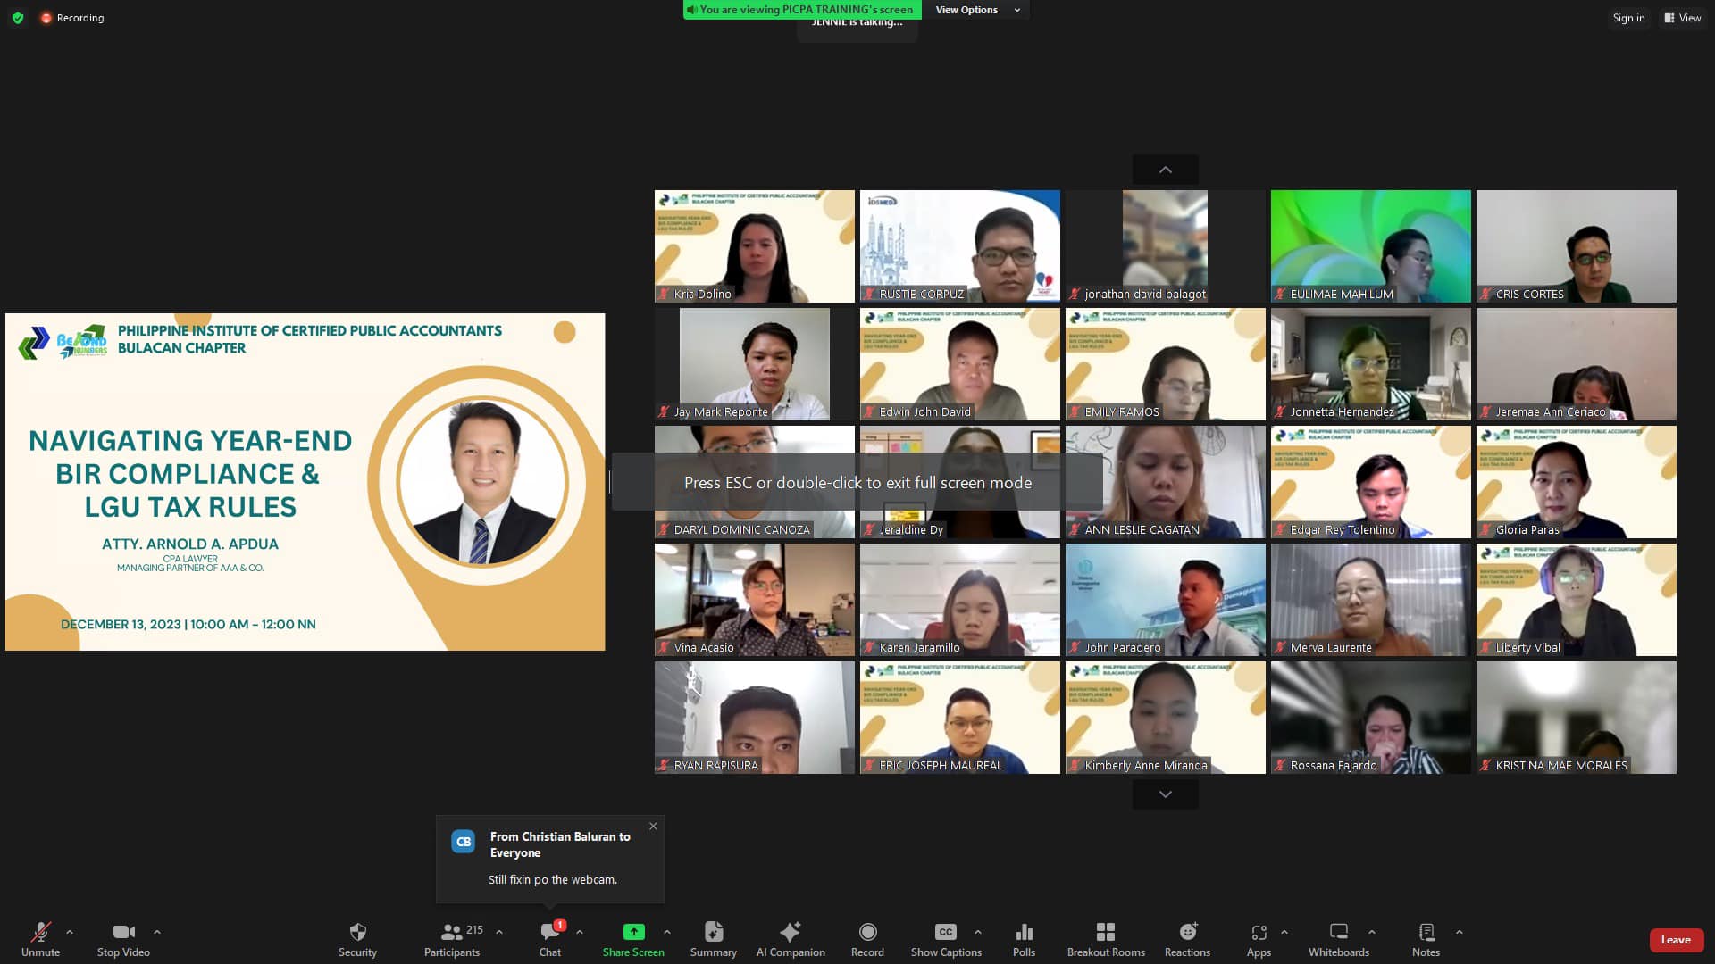
Task: Open Whiteboards
Action: [1338, 940]
